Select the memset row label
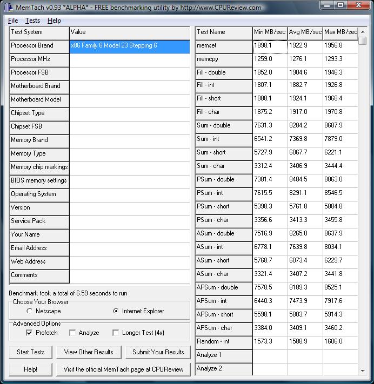Viewport: 374px width, 384px height. 224,47
